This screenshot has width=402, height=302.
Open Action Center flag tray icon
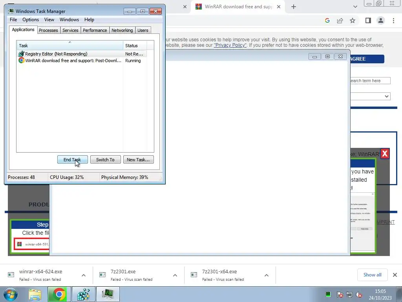(340, 294)
